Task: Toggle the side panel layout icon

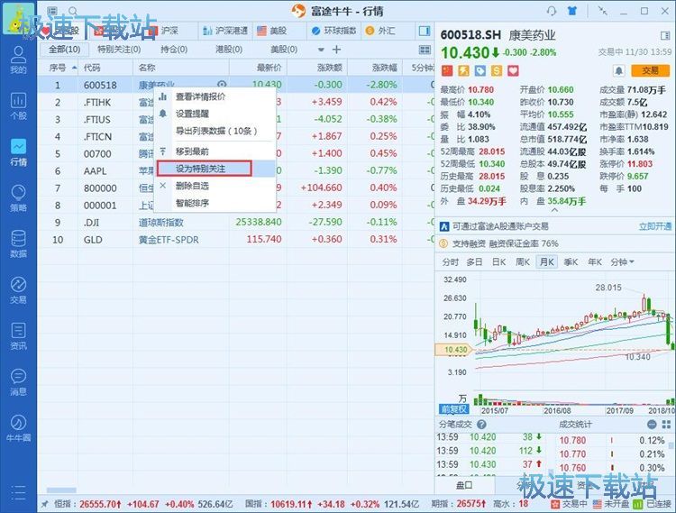Action: (x=425, y=31)
